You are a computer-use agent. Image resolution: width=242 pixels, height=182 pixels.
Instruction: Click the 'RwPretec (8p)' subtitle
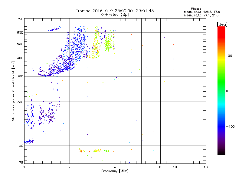pos(115,15)
